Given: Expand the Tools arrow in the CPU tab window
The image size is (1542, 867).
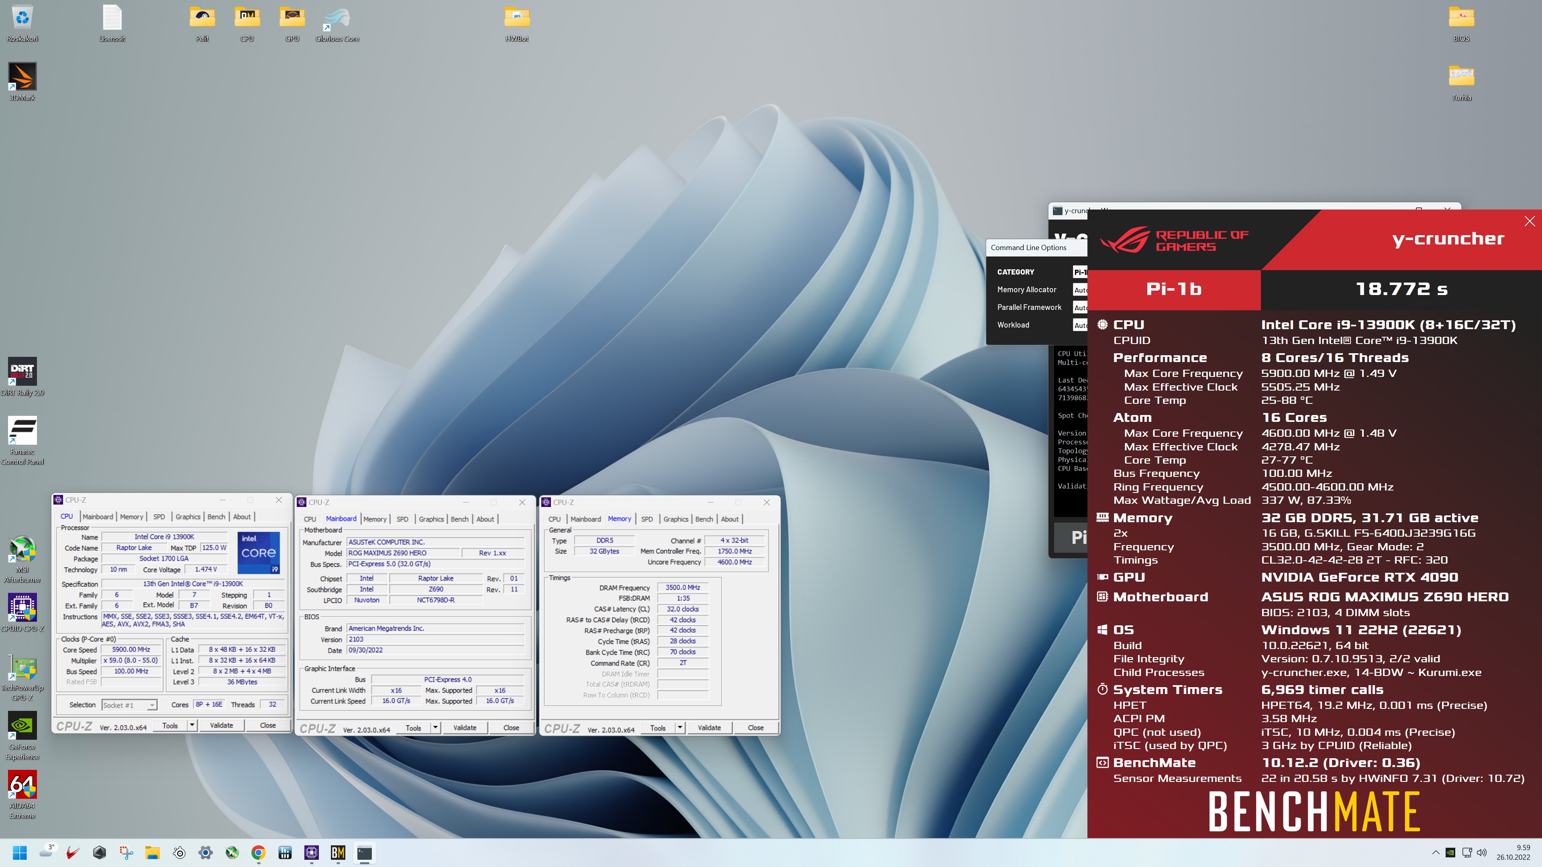Looking at the screenshot, I should [192, 725].
